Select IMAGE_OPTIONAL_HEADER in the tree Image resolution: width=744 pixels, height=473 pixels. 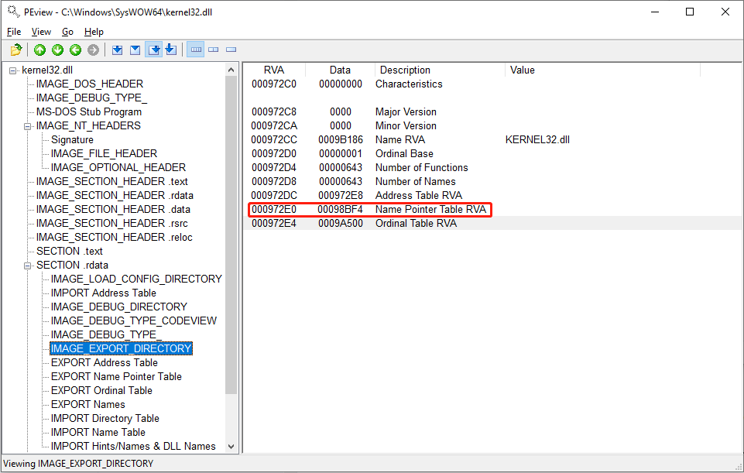(x=118, y=168)
